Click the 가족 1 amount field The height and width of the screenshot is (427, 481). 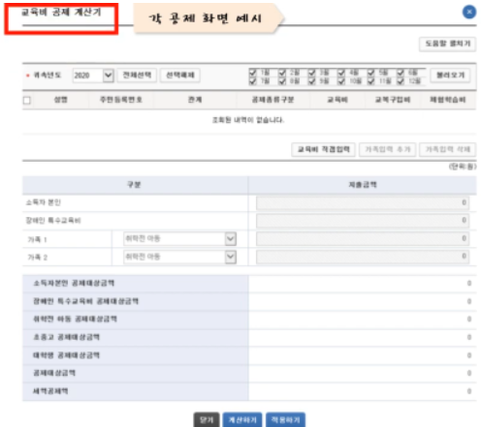363,239
